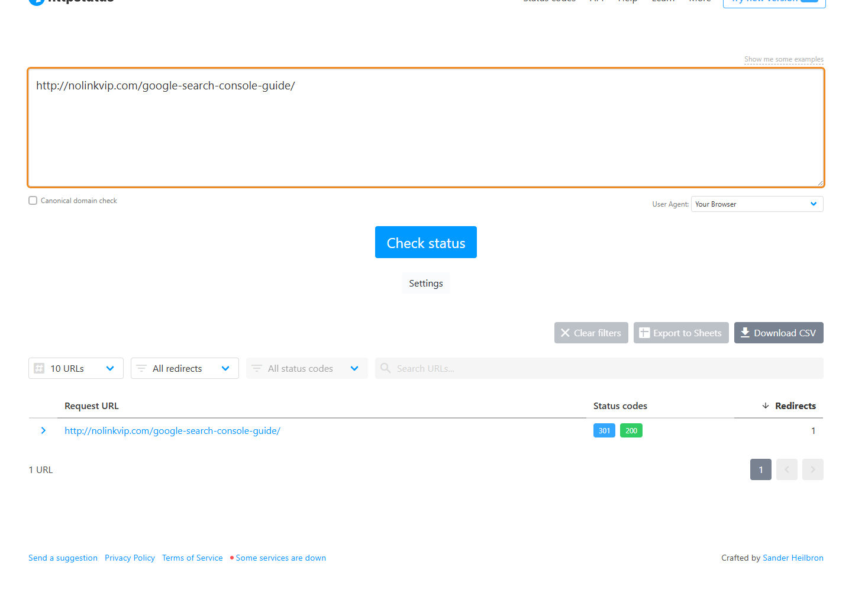Focus the Search URLs field

599,368
